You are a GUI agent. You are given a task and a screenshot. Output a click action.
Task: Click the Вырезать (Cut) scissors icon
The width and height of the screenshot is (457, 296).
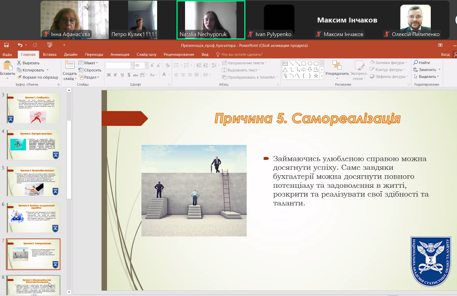click(x=19, y=63)
